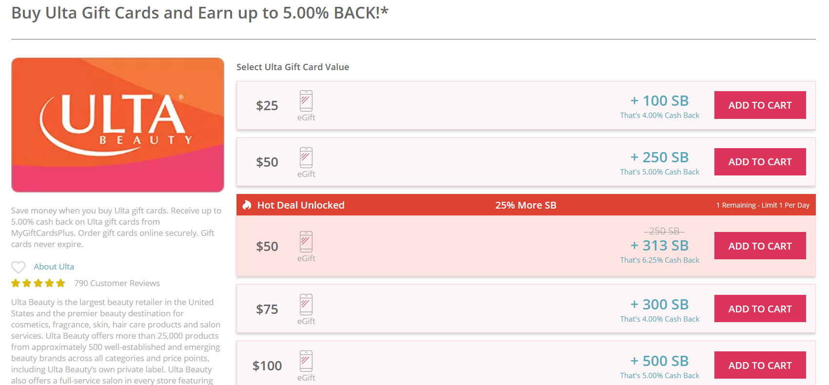Click the Hot Deal Unlocked banner title
Image resolution: width=829 pixels, height=385 pixels.
[x=301, y=205]
